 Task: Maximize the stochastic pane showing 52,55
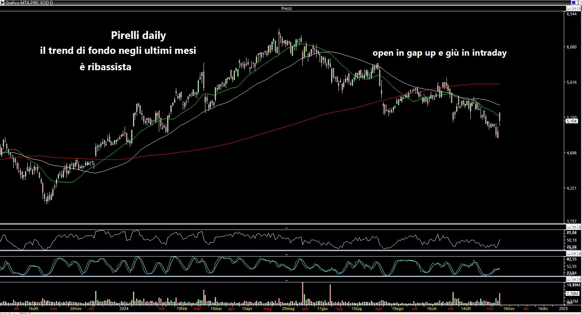click(x=574, y=254)
